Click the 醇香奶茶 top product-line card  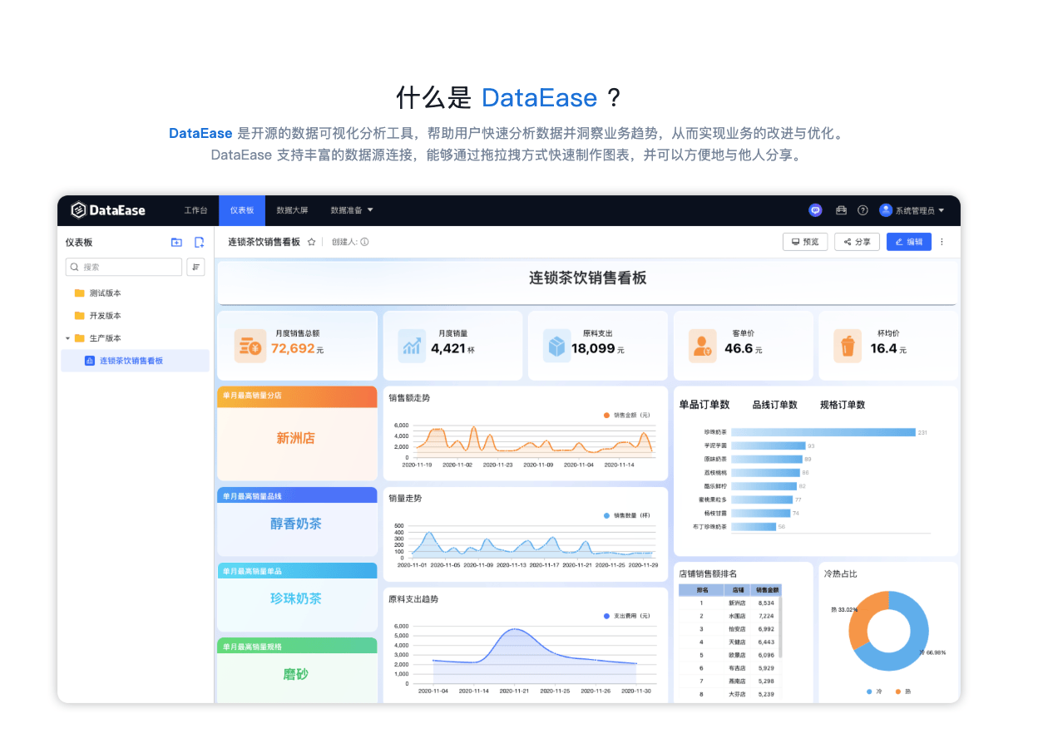[x=296, y=524]
